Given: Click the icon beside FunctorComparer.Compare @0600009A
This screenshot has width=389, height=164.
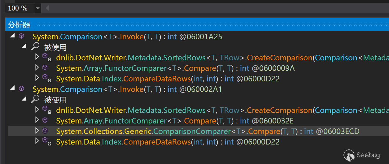Looking at the screenshot, I should tap(45, 67).
